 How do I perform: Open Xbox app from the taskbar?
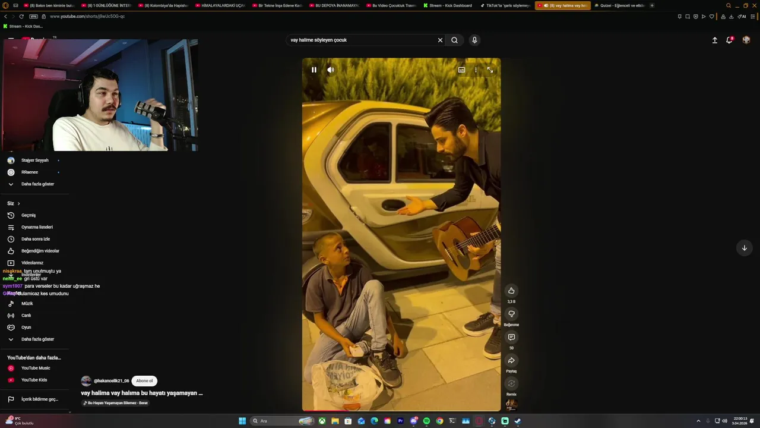322,421
